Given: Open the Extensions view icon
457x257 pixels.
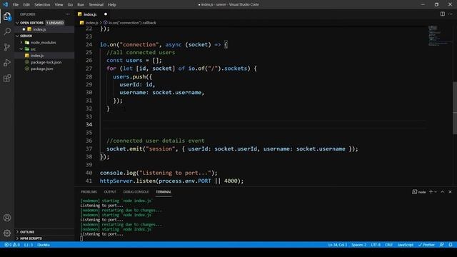Looking at the screenshot, I should [7, 78].
